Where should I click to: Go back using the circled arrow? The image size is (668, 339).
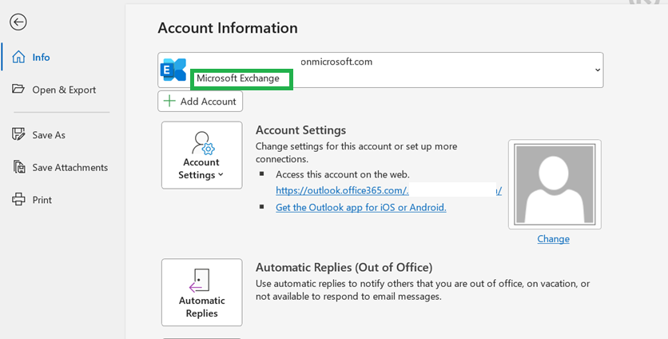18,22
